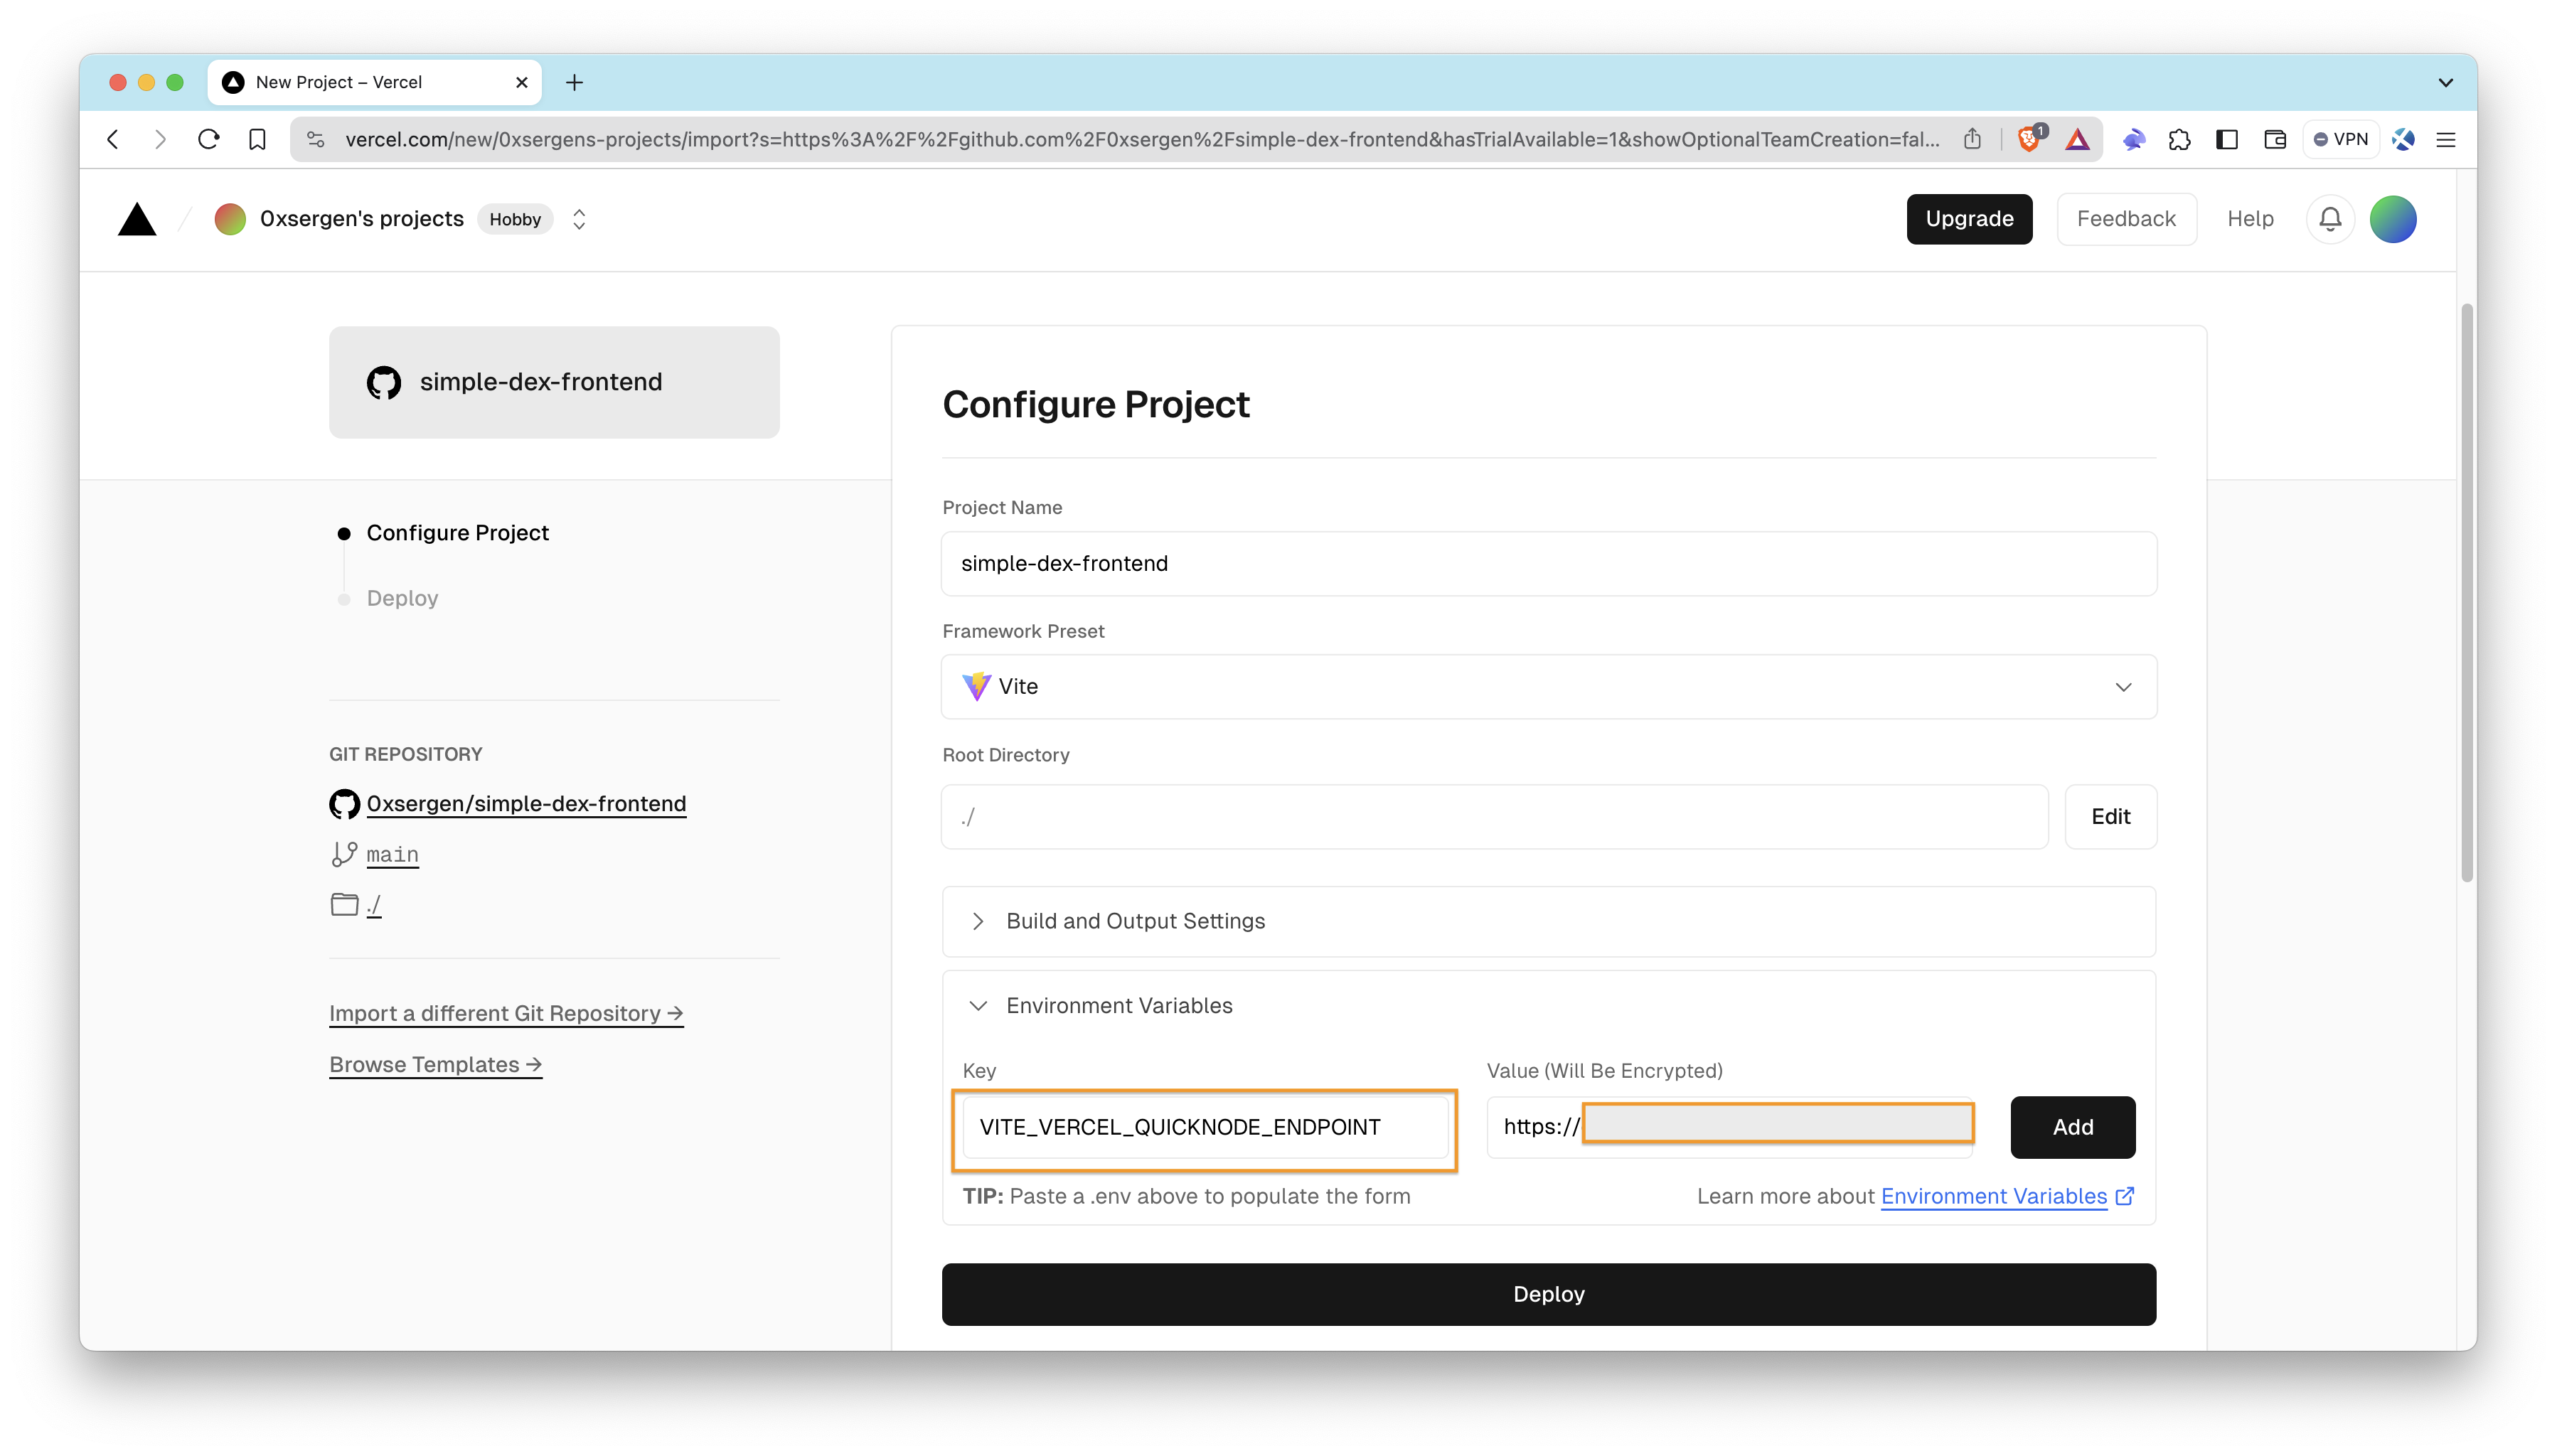
Task: Open the ./ directory link
Action: pos(374,905)
